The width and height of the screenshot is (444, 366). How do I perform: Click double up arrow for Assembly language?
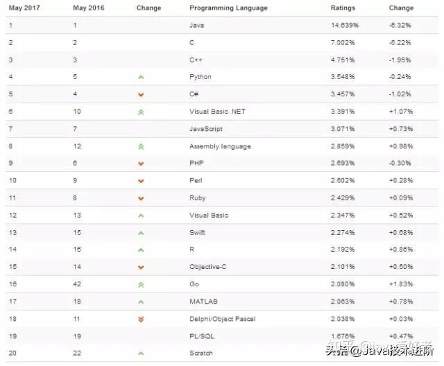pos(141,146)
